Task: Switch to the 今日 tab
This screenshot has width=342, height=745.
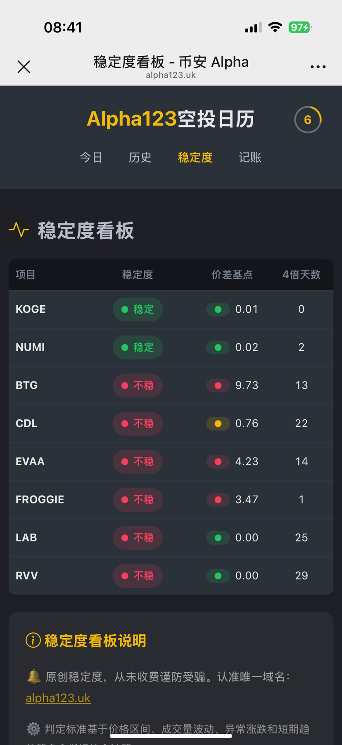Action: 91,158
